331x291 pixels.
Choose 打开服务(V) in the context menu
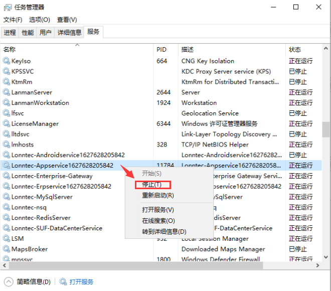coord(158,210)
